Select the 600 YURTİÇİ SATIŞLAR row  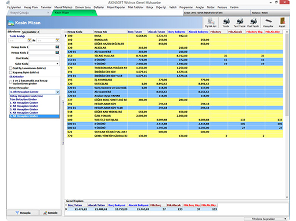click(175, 120)
